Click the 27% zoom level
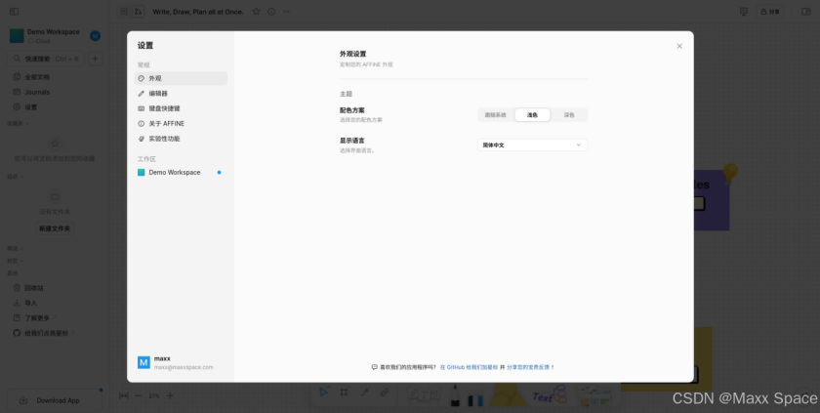Screen dimensions: 820x413 tap(154, 395)
